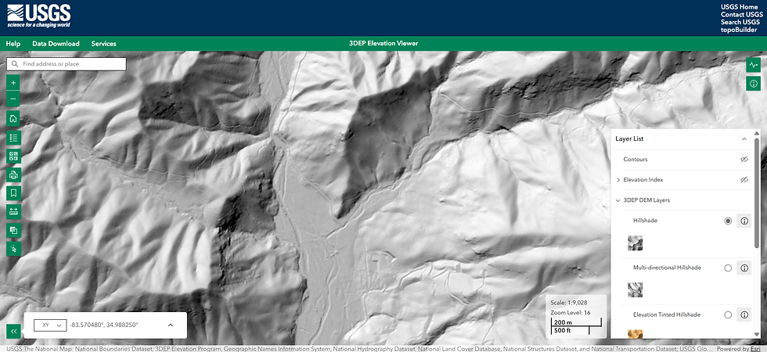Click the Layer List heading
Screen dimensions: 767x352
point(629,139)
